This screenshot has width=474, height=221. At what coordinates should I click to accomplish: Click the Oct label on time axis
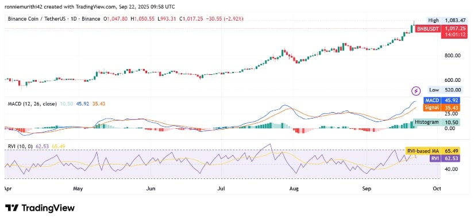click(437, 189)
